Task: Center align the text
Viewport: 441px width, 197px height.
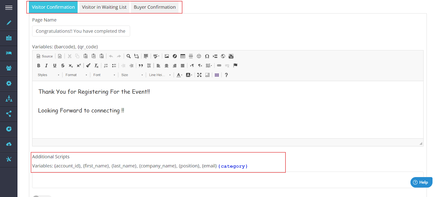Action: [x=166, y=65]
